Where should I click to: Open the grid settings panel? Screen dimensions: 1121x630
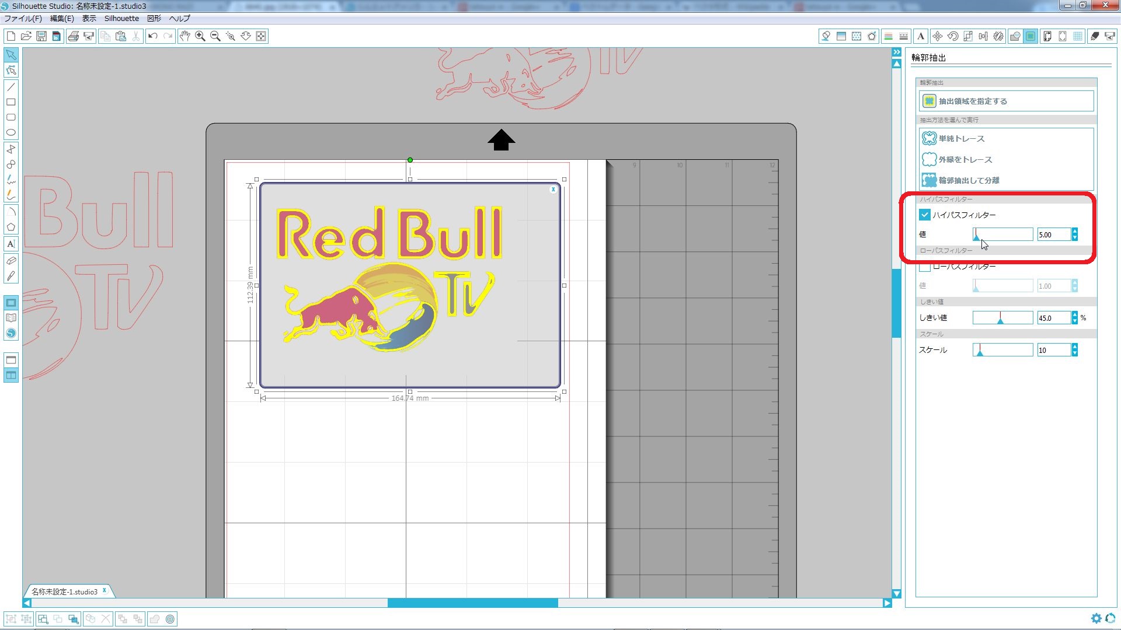tap(1078, 36)
